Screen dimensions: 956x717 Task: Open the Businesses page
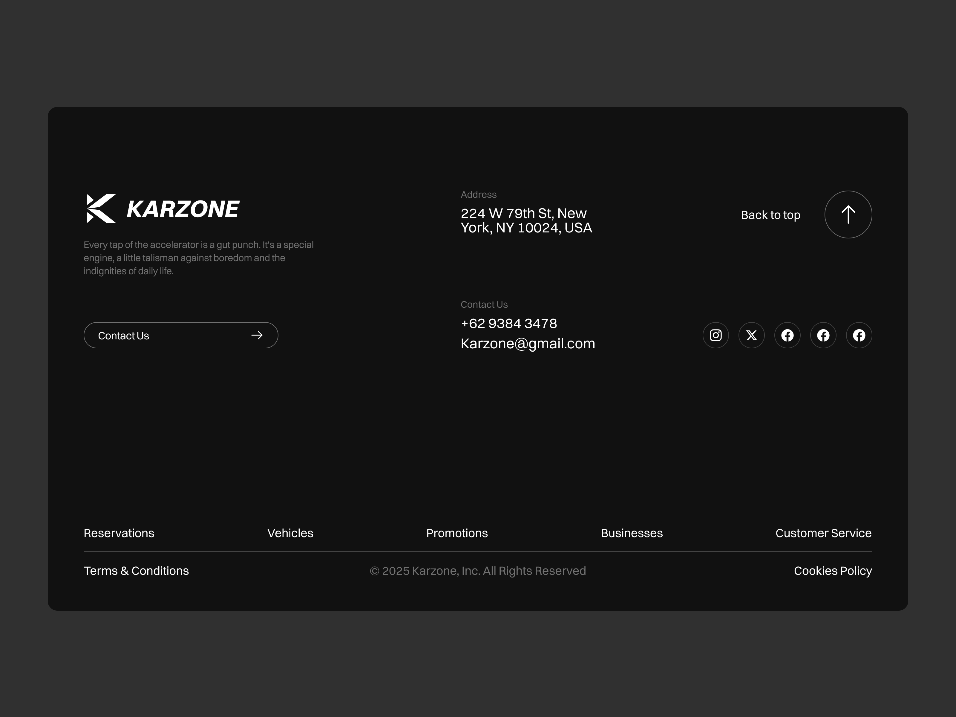[632, 533]
